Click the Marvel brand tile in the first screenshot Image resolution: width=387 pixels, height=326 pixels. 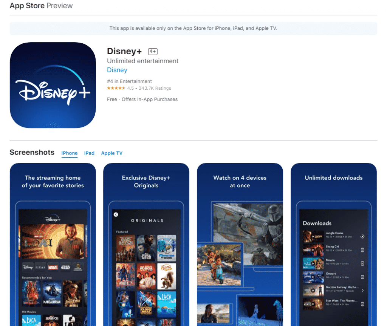pyautogui.click(x=53, y=268)
